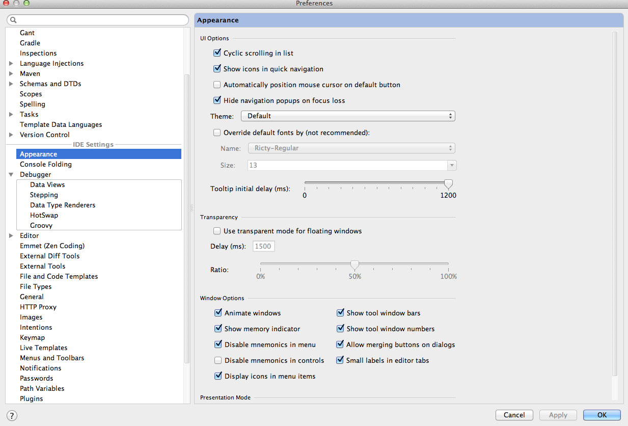Collapse the Debugger tree node
Image resolution: width=628 pixels, height=426 pixels.
point(11,174)
